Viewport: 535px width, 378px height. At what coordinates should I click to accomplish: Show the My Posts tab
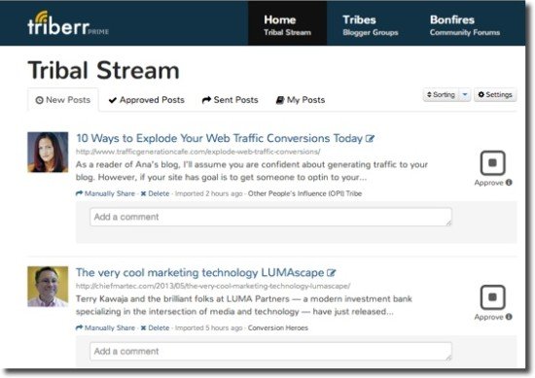click(301, 100)
